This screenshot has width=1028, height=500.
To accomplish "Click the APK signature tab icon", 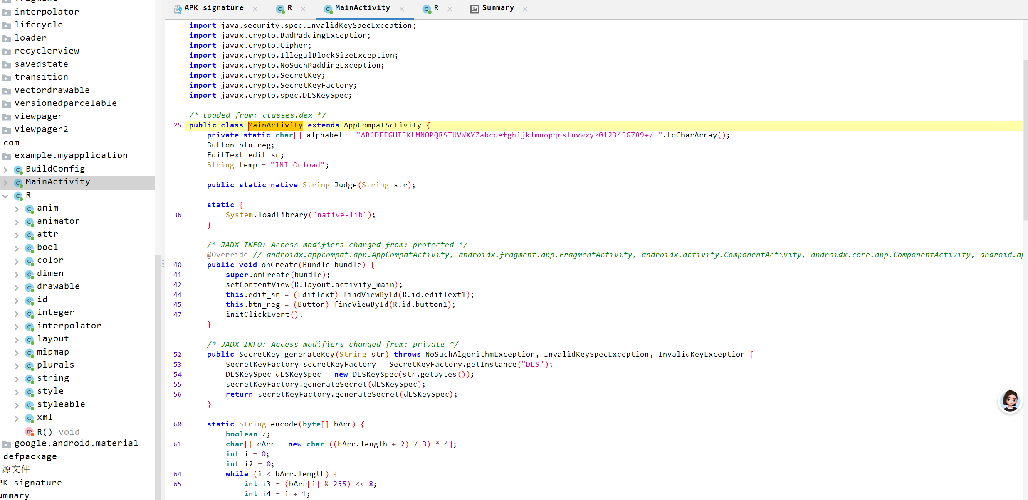I will click(x=178, y=9).
